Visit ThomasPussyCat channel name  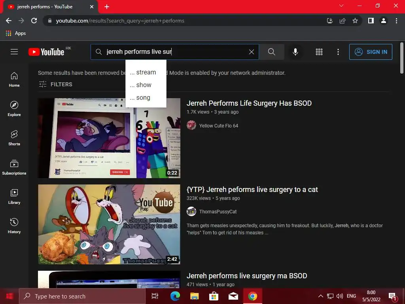tap(218, 212)
